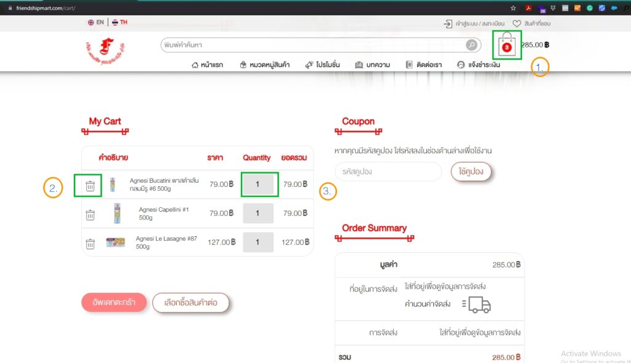This screenshot has height=363, width=631.
Task: Switch language to TH
Action: tap(120, 23)
